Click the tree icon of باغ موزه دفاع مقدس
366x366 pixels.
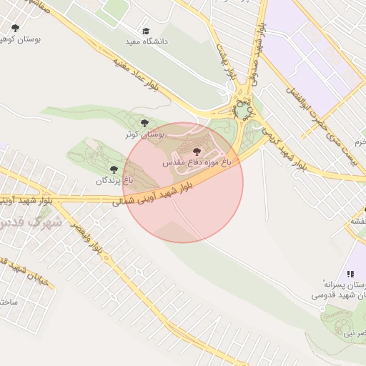tap(197, 152)
